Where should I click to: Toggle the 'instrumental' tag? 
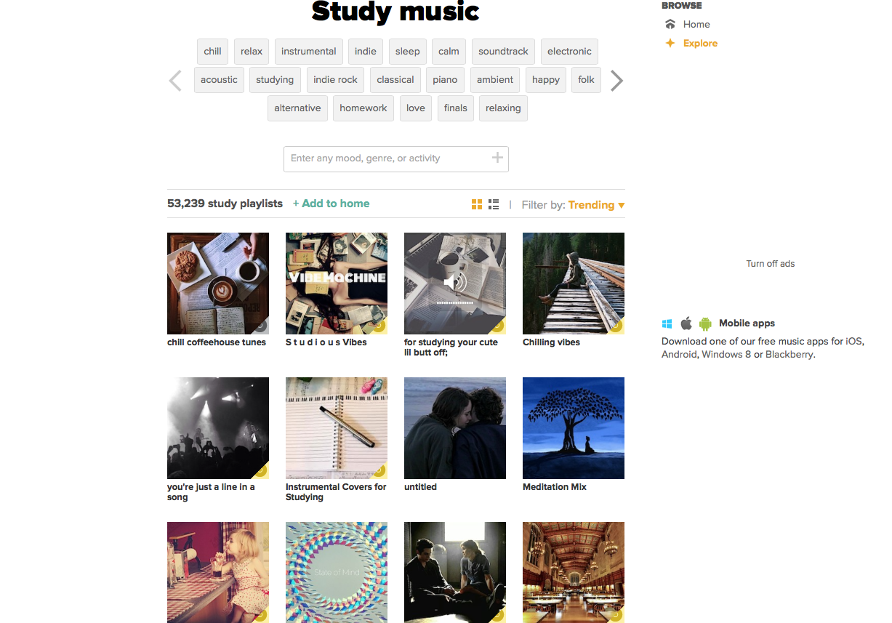[309, 52]
